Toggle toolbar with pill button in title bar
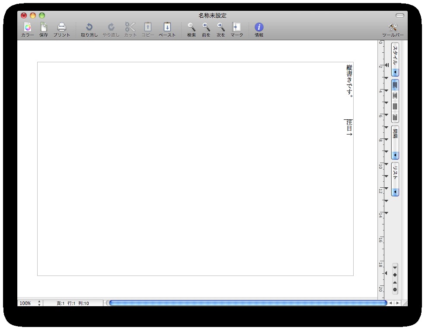The height and width of the screenshot is (330, 425). coord(400,16)
